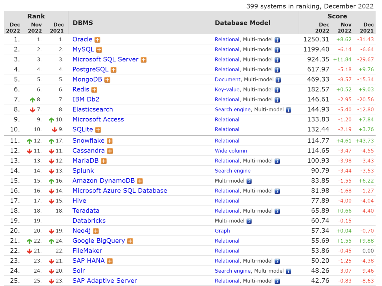Open the FileMaker link

click(87, 251)
